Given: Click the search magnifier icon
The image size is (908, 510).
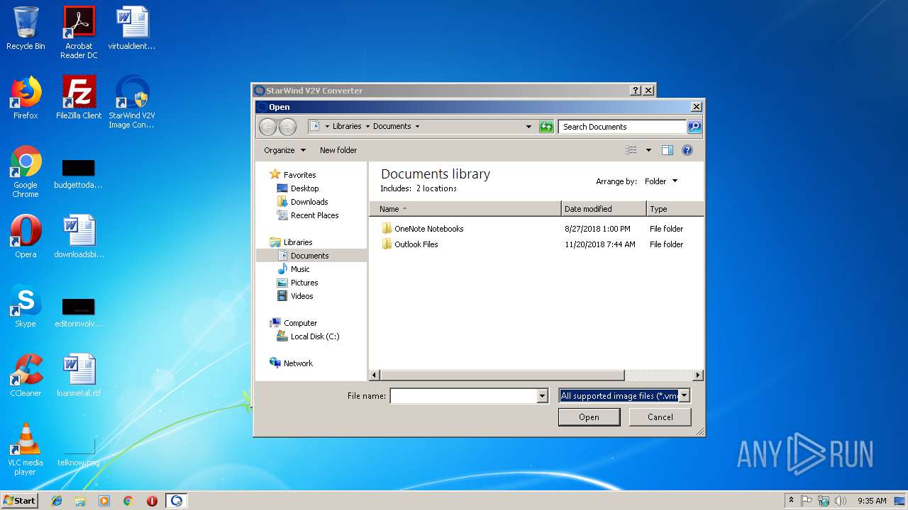Looking at the screenshot, I should (694, 127).
